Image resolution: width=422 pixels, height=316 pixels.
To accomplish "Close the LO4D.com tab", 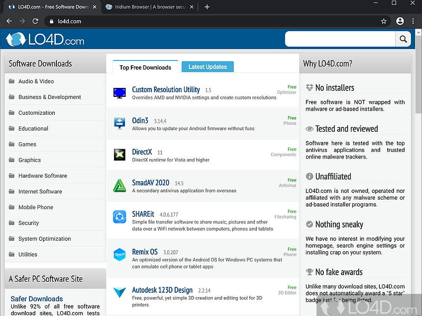I will (94, 7).
